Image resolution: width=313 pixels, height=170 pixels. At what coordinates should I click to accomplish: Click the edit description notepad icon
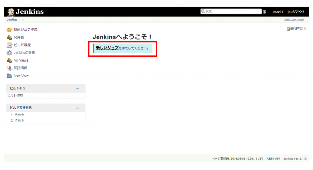289,29
